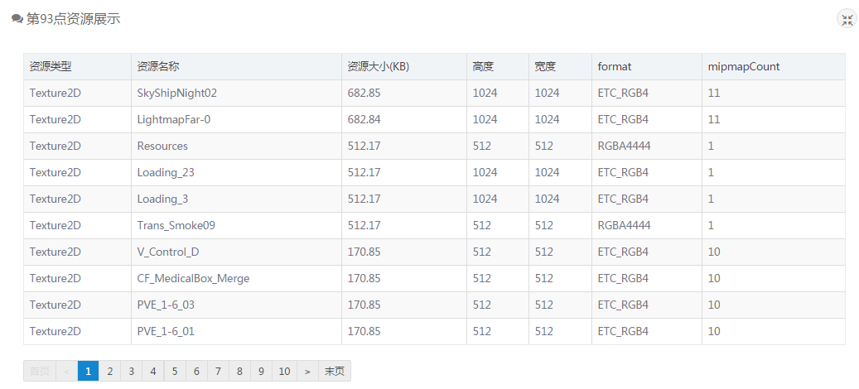The height and width of the screenshot is (389, 859).
Task: Select the PVE_1-6_03 row
Action: coord(434,305)
